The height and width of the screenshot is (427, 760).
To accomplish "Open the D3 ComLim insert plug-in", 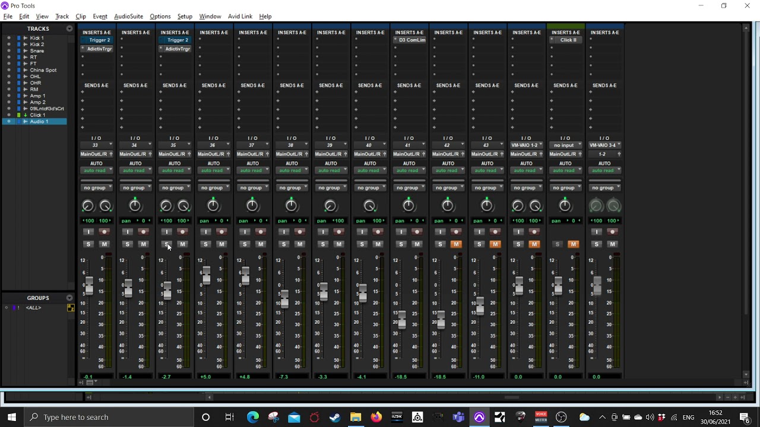I will coord(411,40).
